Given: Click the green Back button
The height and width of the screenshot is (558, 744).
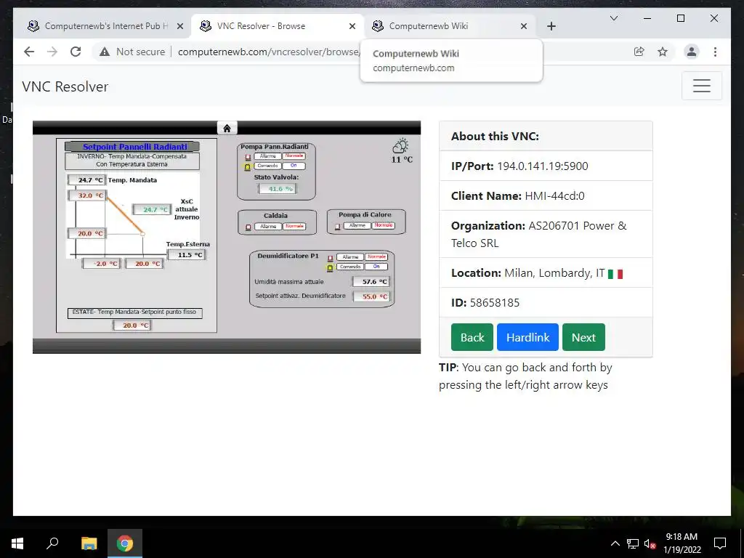Looking at the screenshot, I should (x=472, y=337).
